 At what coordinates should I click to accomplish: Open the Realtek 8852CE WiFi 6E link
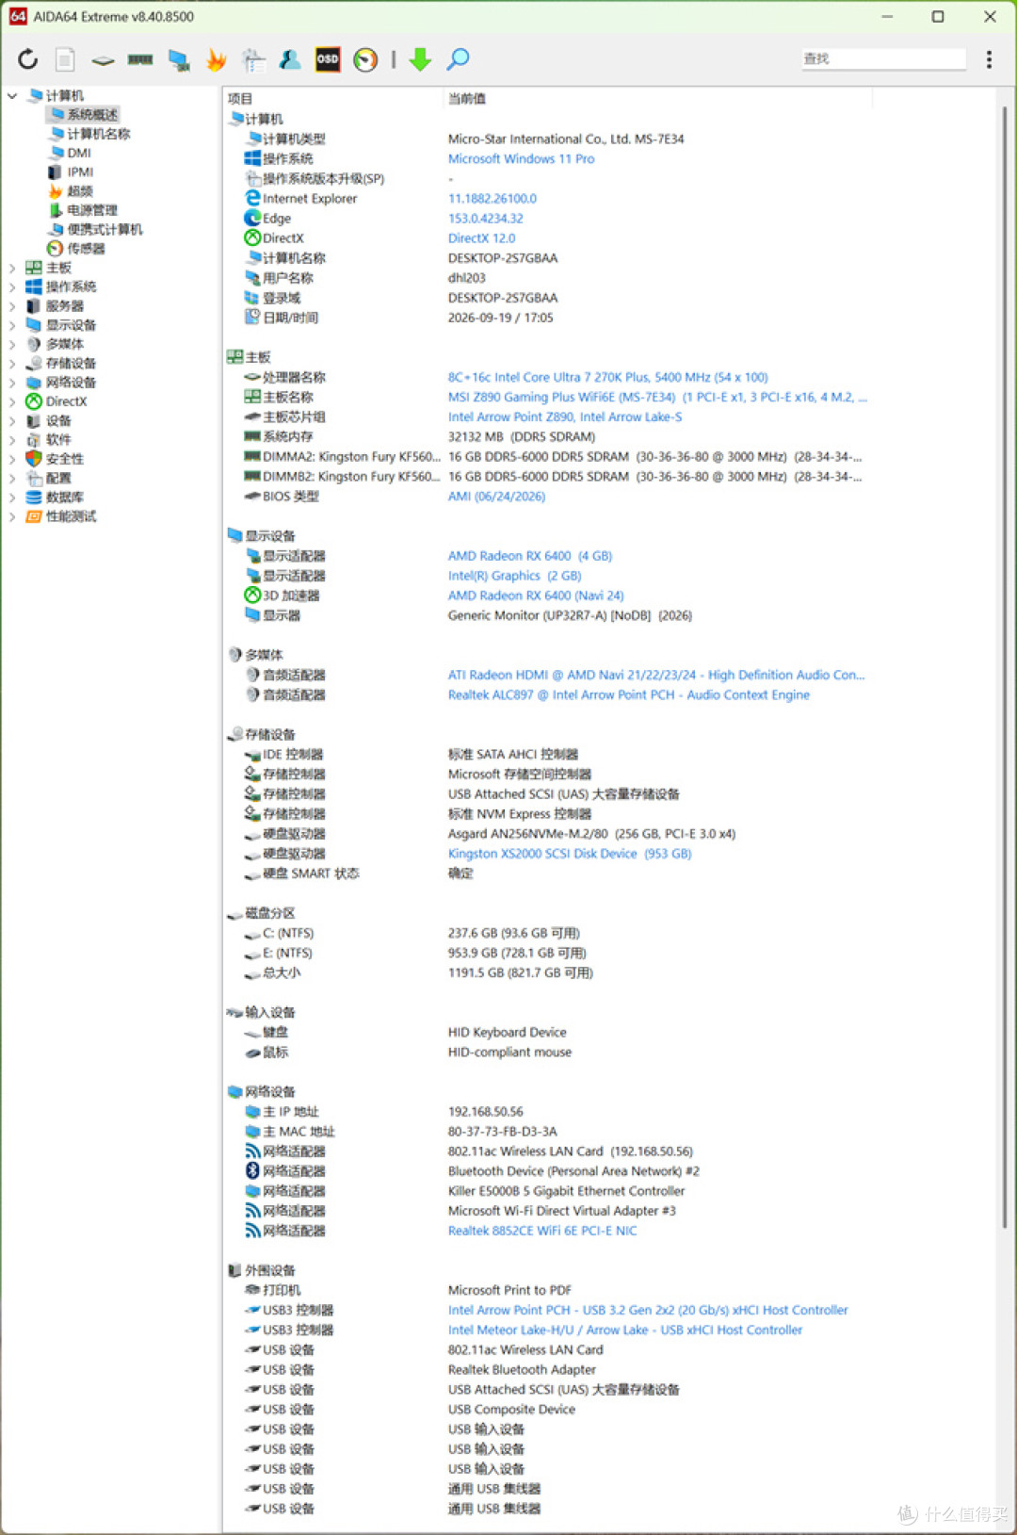(542, 1231)
